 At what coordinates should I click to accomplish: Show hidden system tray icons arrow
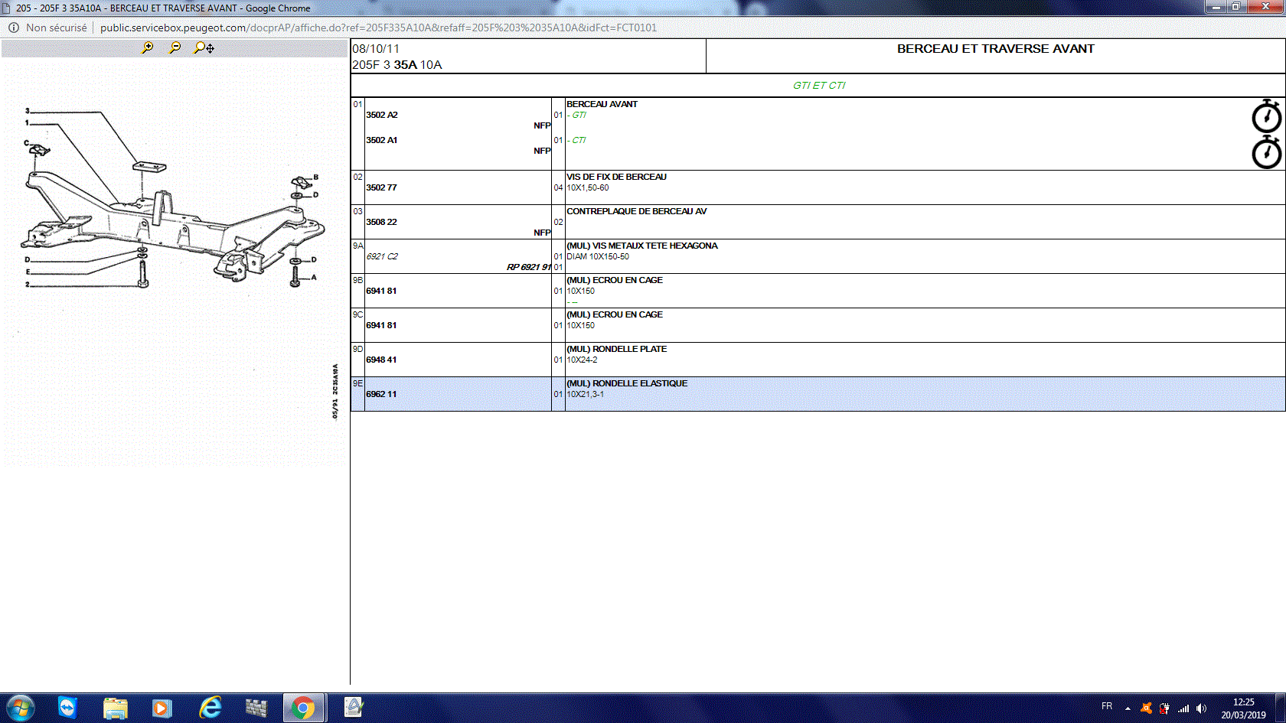(x=1128, y=708)
